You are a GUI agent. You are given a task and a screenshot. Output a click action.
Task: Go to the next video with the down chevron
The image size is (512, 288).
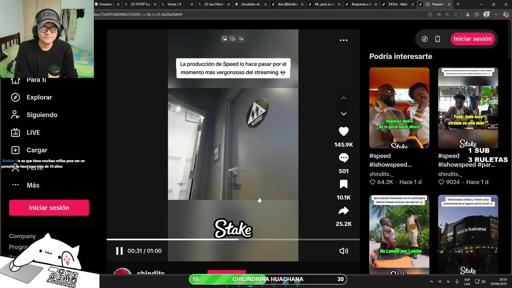click(344, 114)
